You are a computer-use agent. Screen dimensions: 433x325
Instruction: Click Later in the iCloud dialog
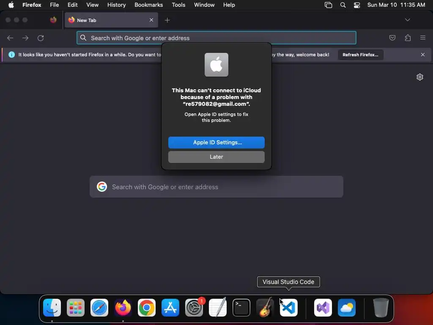coord(216,157)
